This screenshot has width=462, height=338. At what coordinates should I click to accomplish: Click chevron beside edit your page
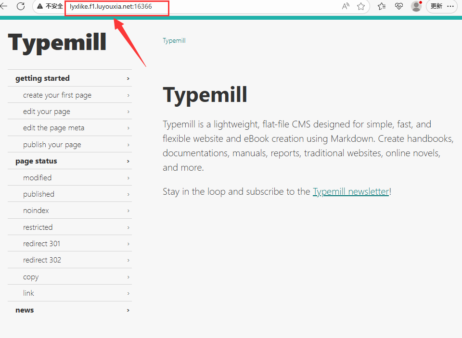pos(128,112)
